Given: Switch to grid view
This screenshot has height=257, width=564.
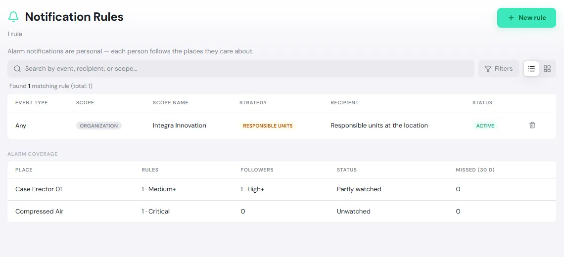Looking at the screenshot, I should (x=547, y=69).
